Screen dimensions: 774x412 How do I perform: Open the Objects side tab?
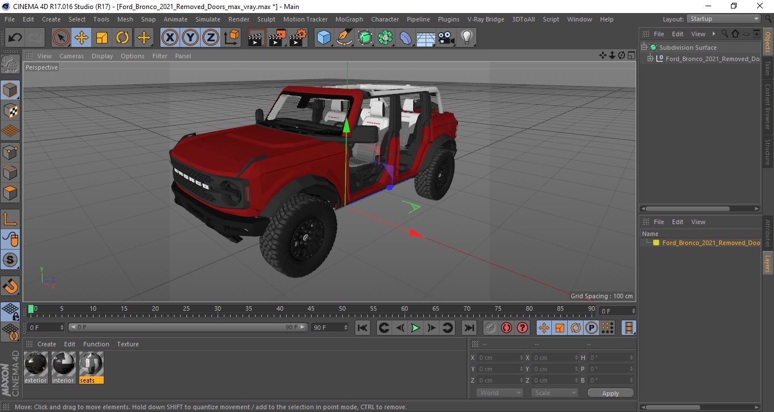click(768, 41)
